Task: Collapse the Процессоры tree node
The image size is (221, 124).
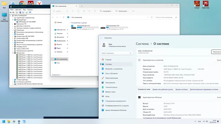Action: 13,53
